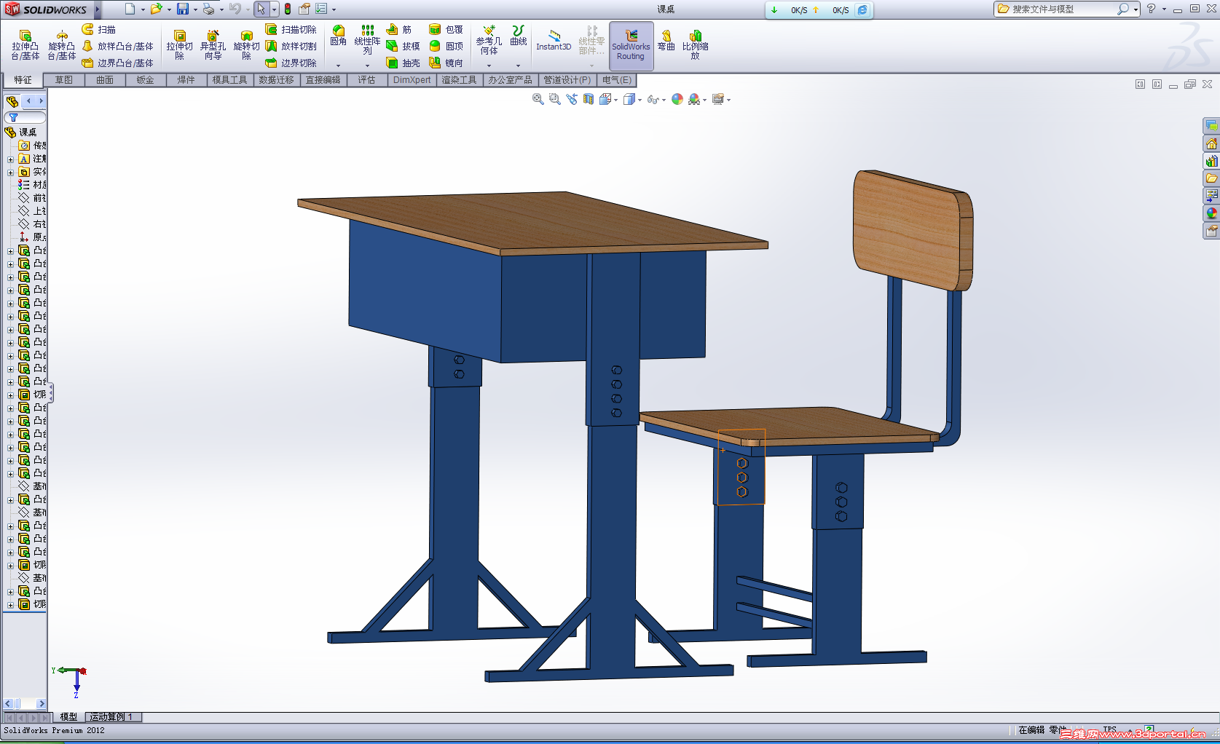Viewport: 1220px width, 744px height.
Task: Click the Open file icon
Action: point(156,9)
